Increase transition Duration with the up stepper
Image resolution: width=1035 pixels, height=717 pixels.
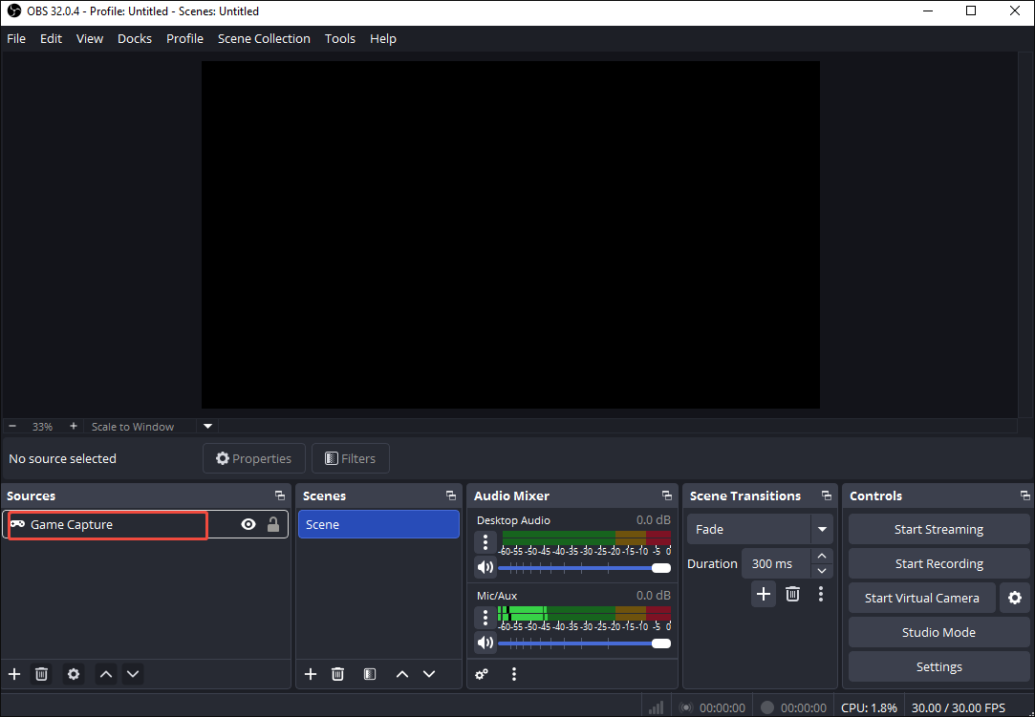click(821, 556)
